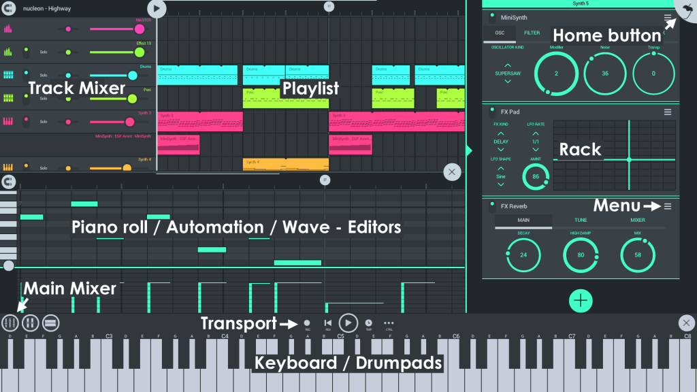The height and width of the screenshot is (392, 697).
Task: Open the FX Pad hamburger menu
Action: tap(667, 112)
